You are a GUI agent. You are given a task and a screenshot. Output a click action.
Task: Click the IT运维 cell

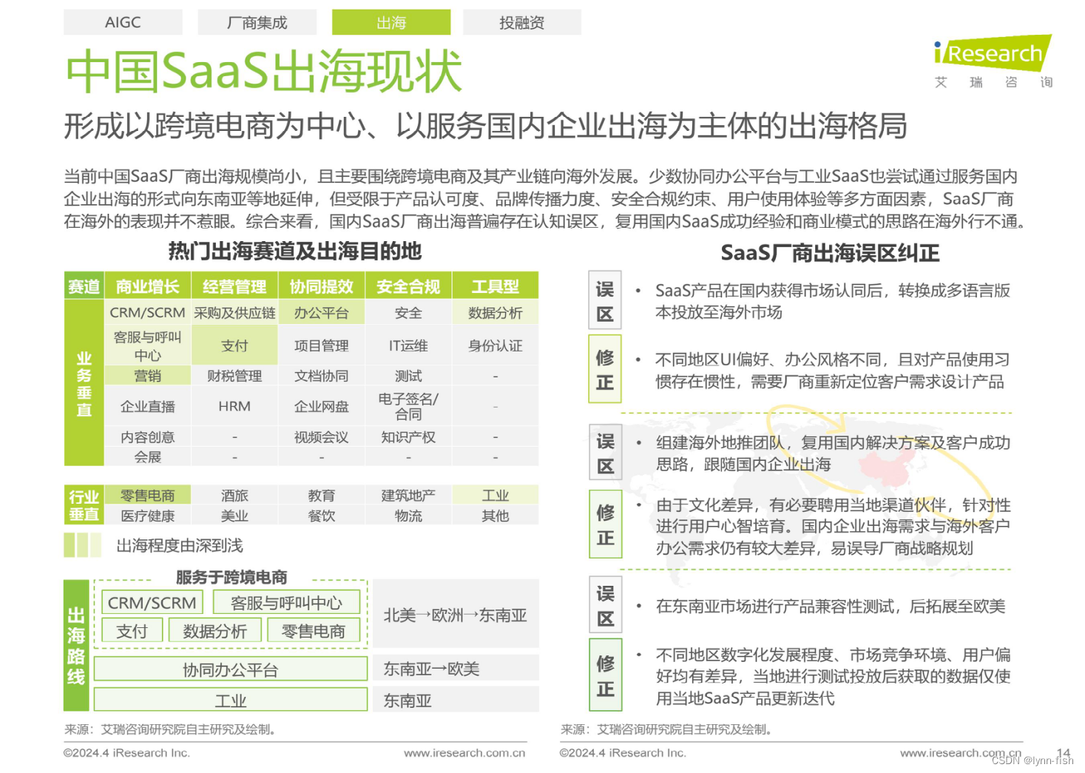click(x=408, y=345)
